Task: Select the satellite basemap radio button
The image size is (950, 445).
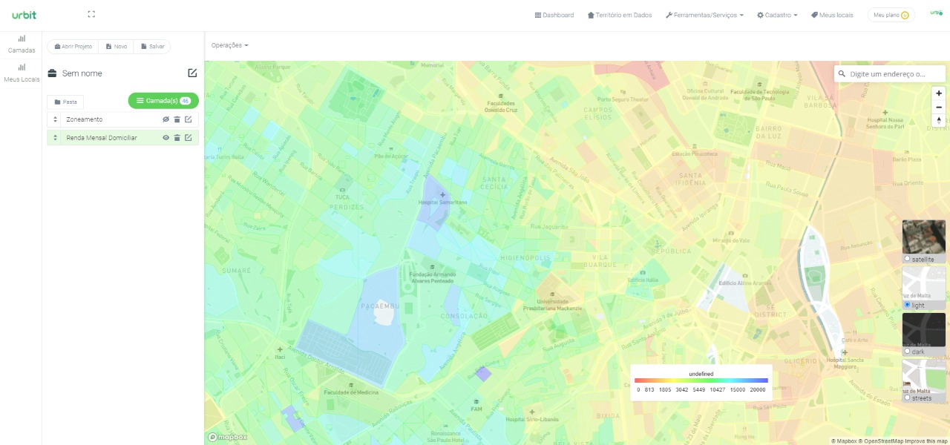Action: [907, 259]
